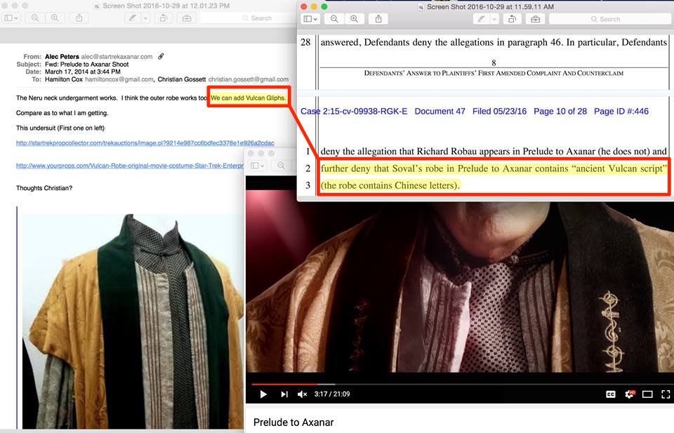Viewport: 674px width, 433px height.
Task: Click the highlight pen tool in front Preview window
Action: pyautogui.click(x=482, y=19)
